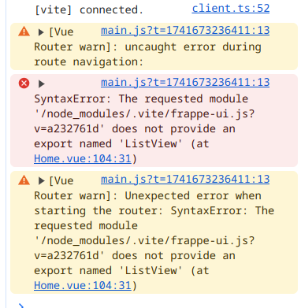Open the main.js link in the last warning entry
The width and height of the screenshot is (301, 308).
click(x=185, y=180)
